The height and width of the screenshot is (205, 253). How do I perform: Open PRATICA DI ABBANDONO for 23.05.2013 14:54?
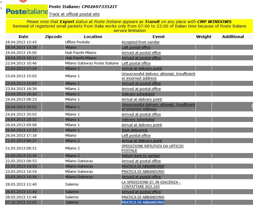click(x=143, y=172)
